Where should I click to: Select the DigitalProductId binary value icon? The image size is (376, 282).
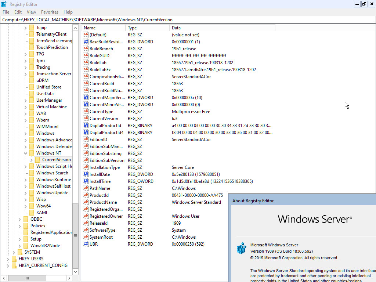coord(86,125)
